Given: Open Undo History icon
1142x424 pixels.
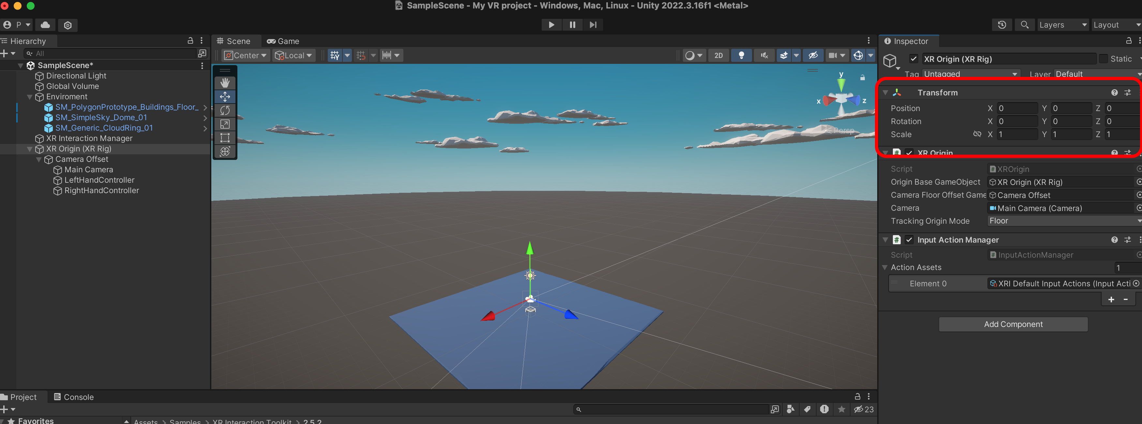Looking at the screenshot, I should [1001, 25].
